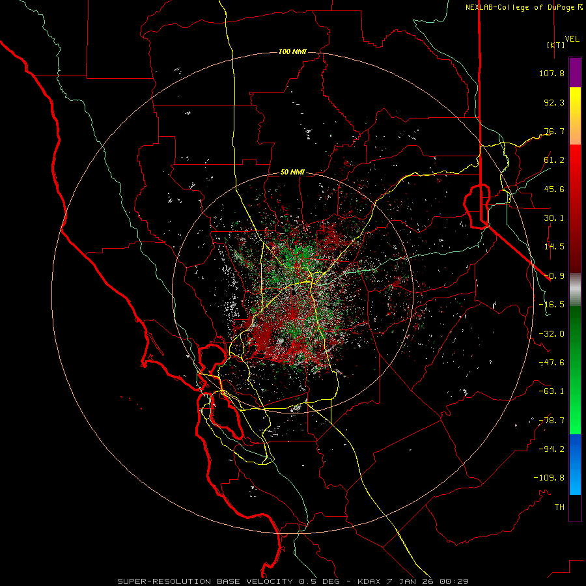Click the [KT] units label
The image size is (586, 586).
(x=556, y=45)
